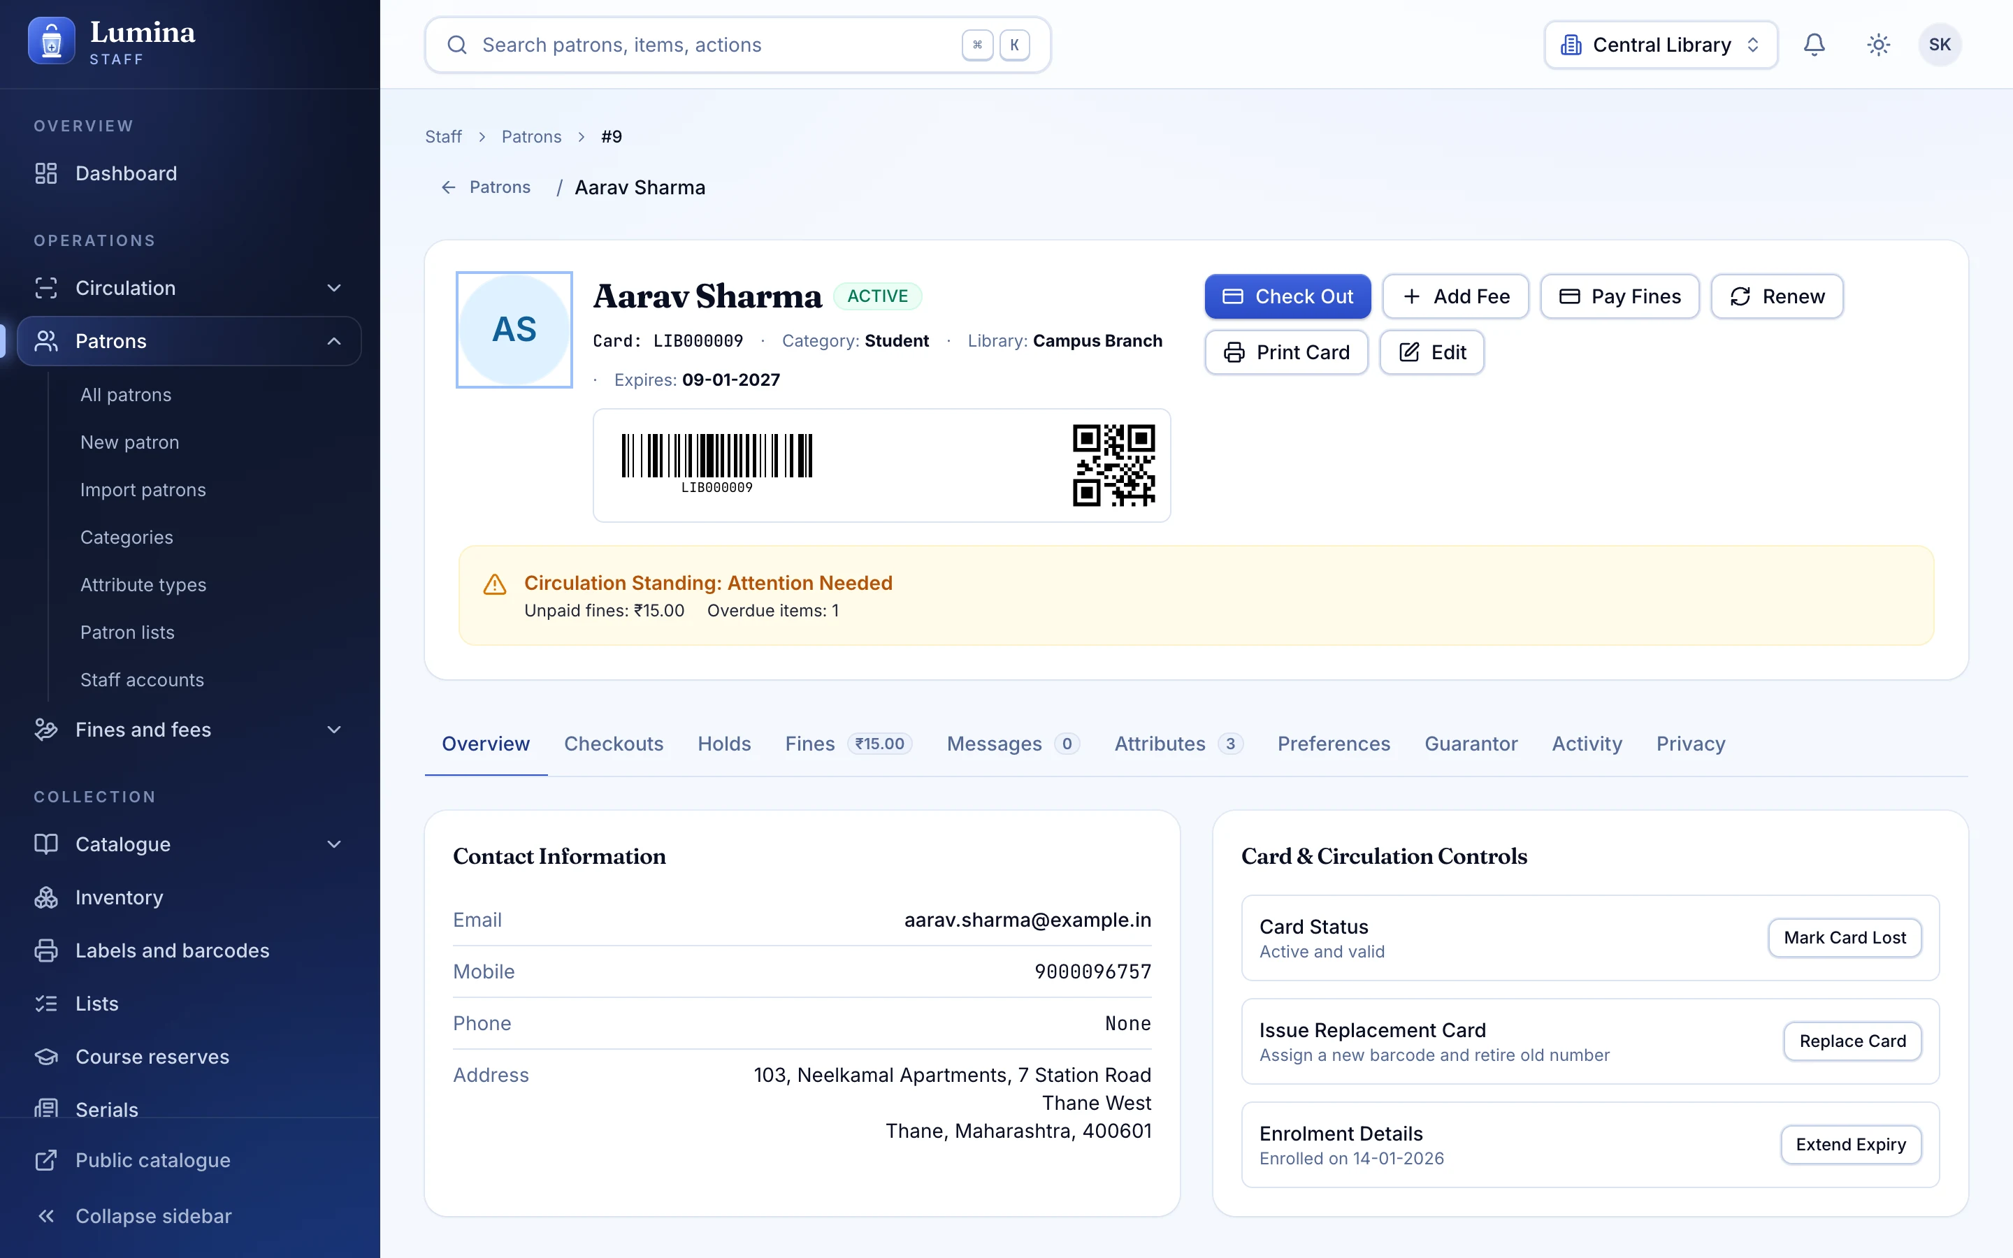Viewport: 2013px width, 1258px height.
Task: Expand the Catalogue menu chevron
Action: [333, 844]
